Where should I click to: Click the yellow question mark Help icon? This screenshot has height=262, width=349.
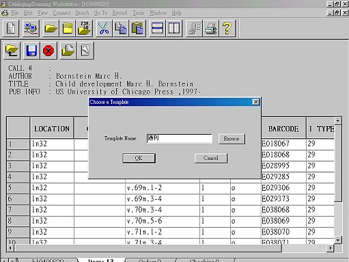click(x=227, y=28)
